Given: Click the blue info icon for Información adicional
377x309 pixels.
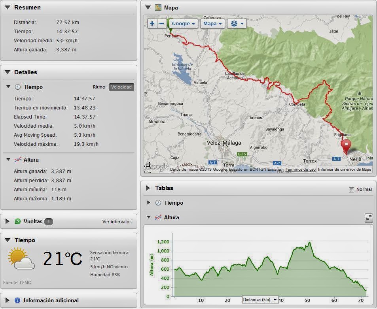Looking at the screenshot, I should point(17,300).
